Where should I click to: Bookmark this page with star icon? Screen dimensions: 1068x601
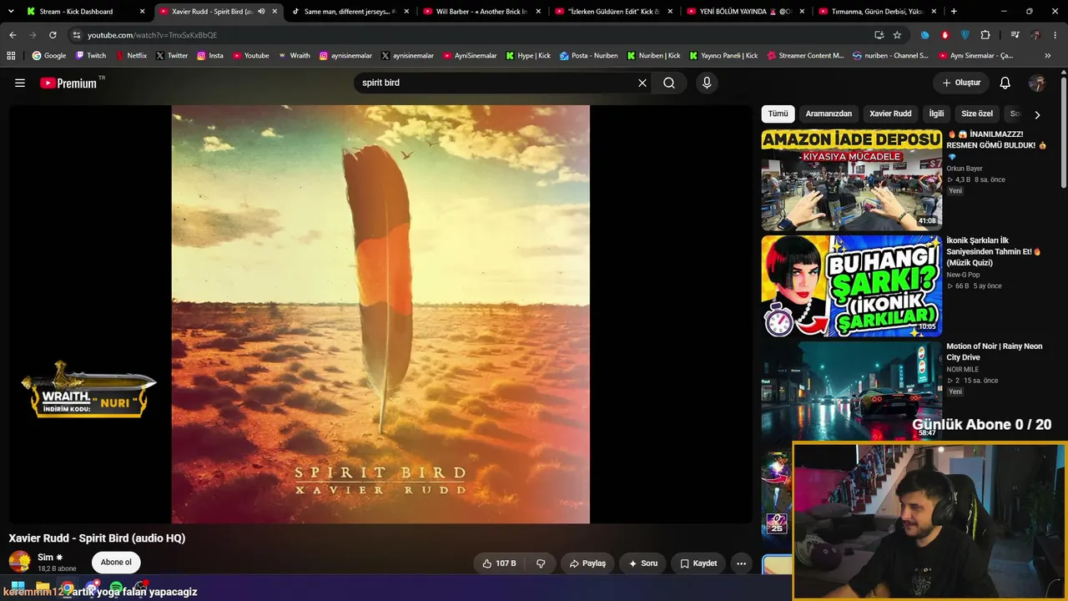coord(897,35)
